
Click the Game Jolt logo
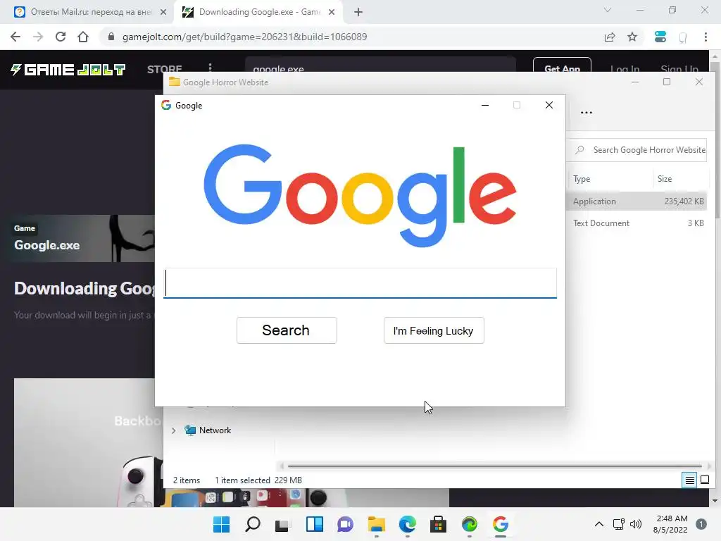tap(68, 70)
